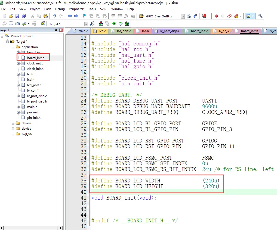The height and width of the screenshot is (230, 277).
Task: Open the Target 1 selection dropdown
Action: [x=86, y=24]
